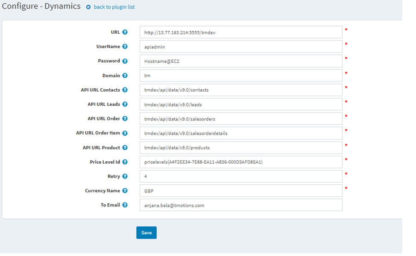This screenshot has width=416, height=256.
Task: Click the API URL Order Item input
Action: [241, 133]
